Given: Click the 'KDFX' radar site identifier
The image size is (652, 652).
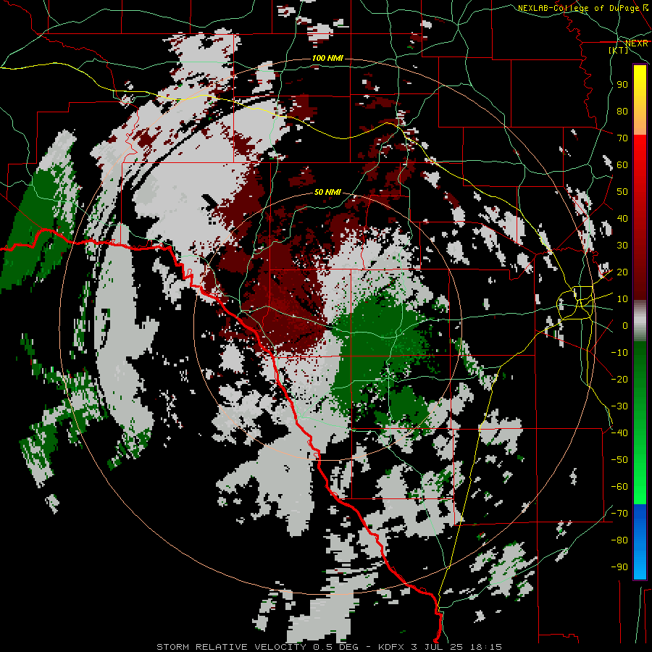Looking at the screenshot, I should [391, 647].
